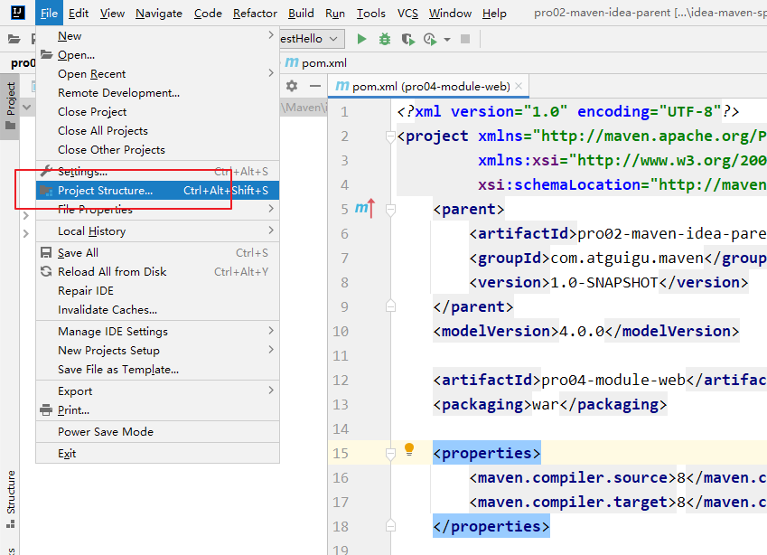Click groupId com.atguigu.maven on line 7
Screen dimensions: 767x555
click(617, 258)
